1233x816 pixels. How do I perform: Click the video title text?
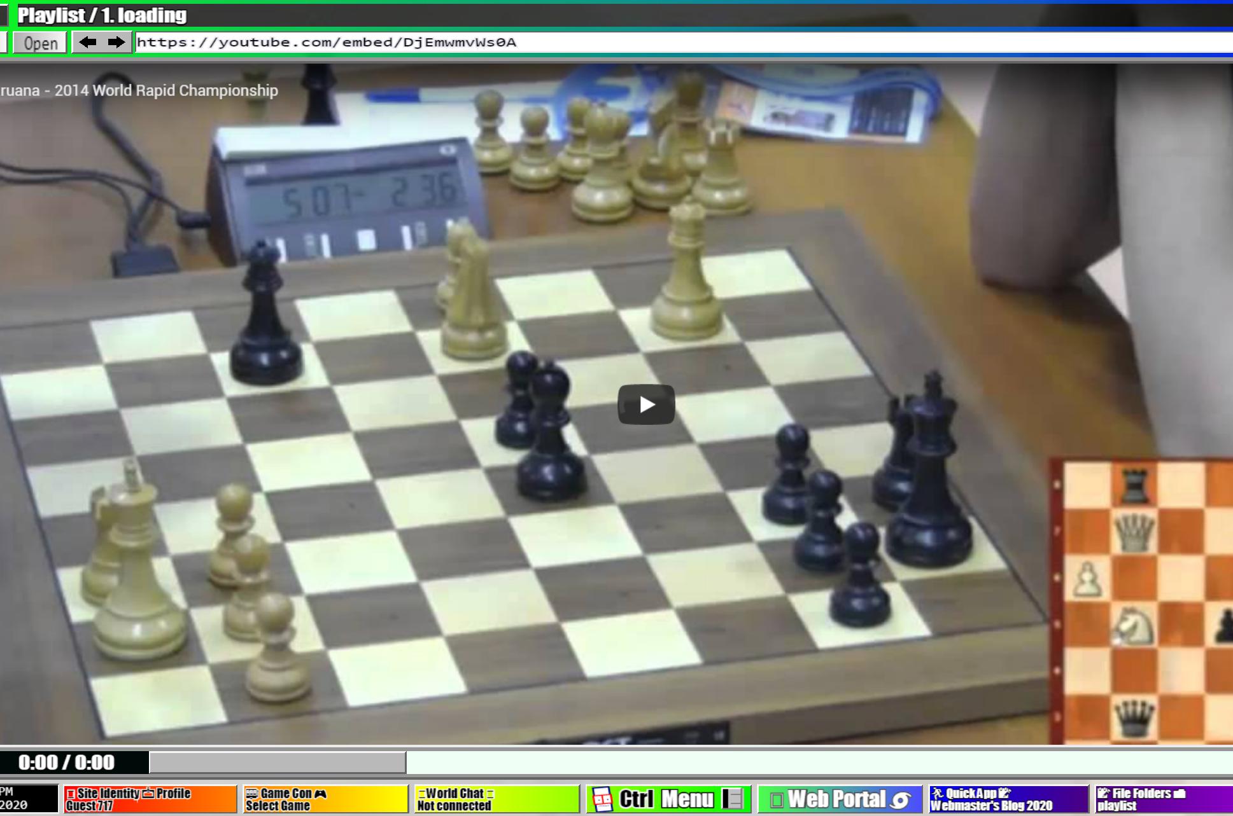pos(139,90)
